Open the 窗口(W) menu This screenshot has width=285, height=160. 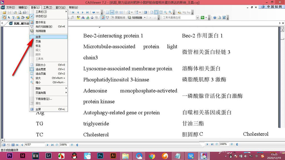tap(60, 7)
